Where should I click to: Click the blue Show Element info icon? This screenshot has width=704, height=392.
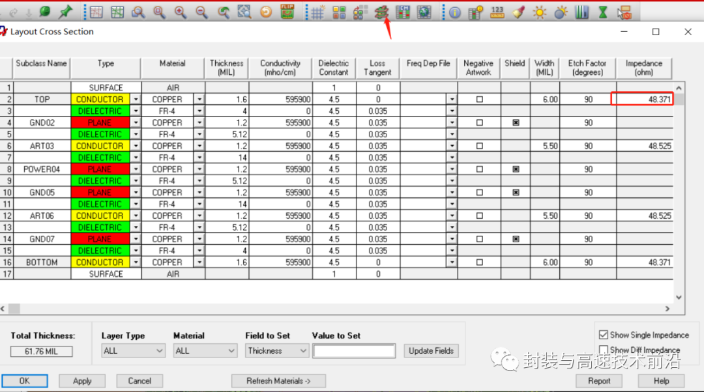click(x=455, y=12)
